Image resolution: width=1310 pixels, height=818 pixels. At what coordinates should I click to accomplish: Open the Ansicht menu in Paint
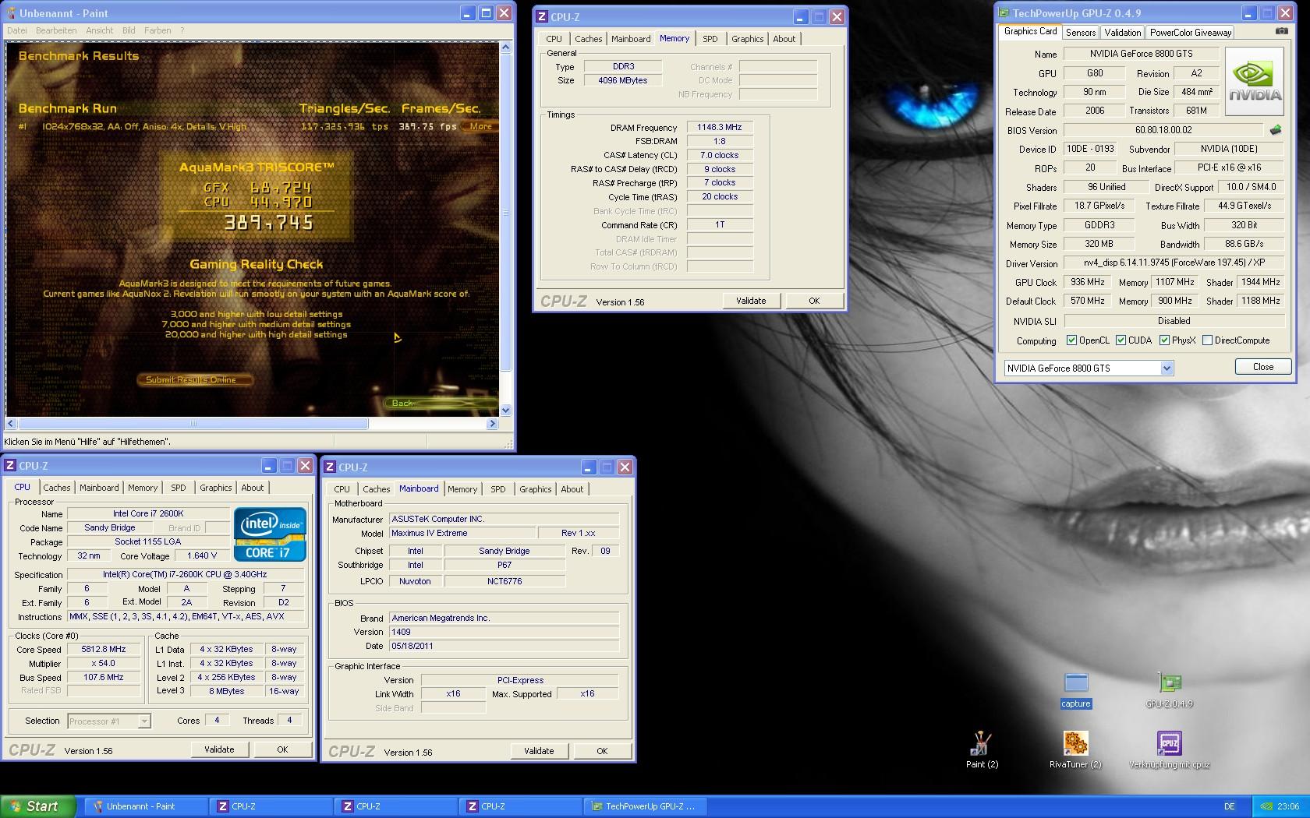pos(100,30)
